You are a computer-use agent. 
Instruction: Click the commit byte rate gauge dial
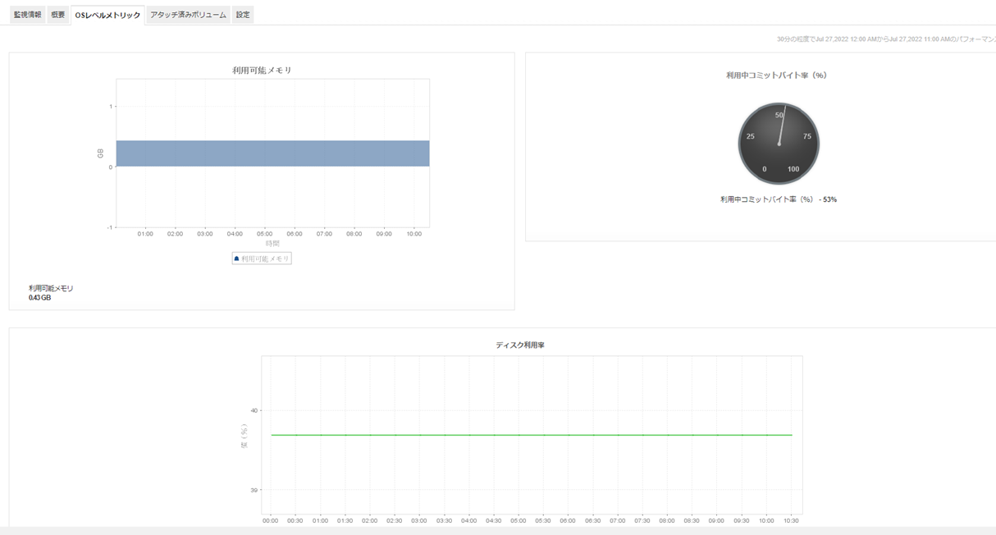click(779, 144)
